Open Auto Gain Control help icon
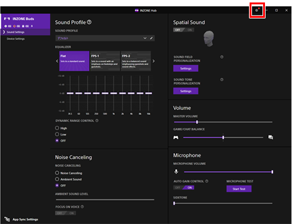The image size is (292, 224). click(x=207, y=181)
